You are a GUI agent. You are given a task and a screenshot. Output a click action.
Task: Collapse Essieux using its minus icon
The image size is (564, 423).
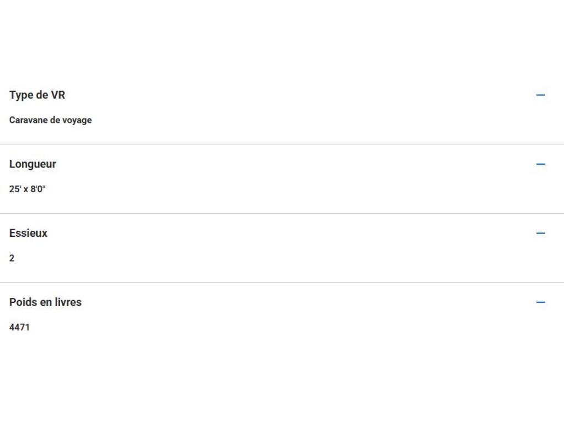pos(540,233)
